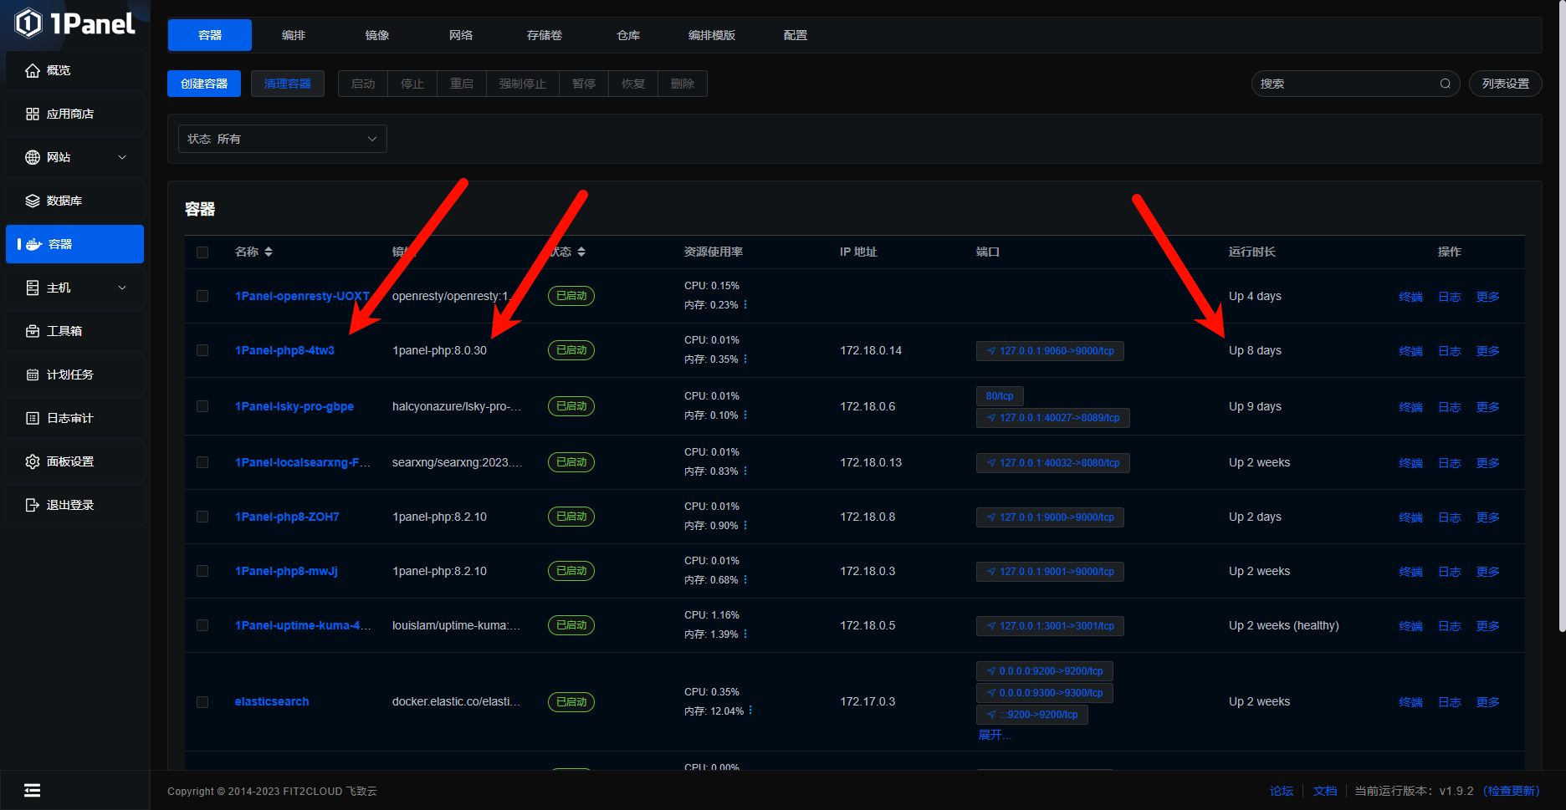Open the 1Panel-php8-4tw3 container name link
Image resolution: width=1566 pixels, height=810 pixels.
tap(284, 350)
